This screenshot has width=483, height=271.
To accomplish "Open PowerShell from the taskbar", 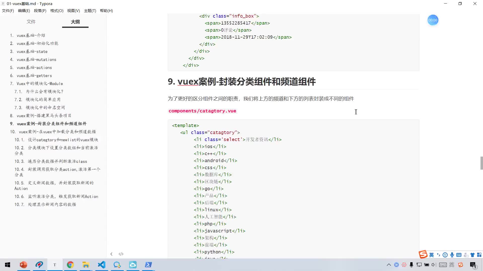I will (x=148, y=265).
